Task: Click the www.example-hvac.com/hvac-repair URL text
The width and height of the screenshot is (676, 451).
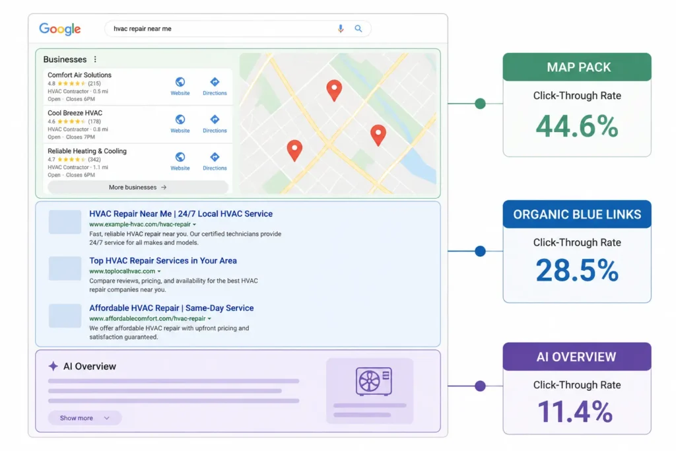Action: 140,225
